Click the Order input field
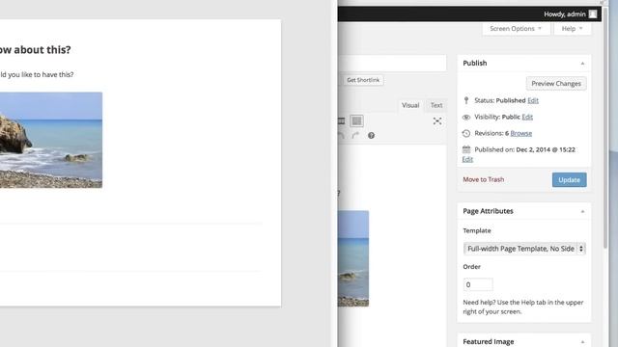Viewport: 618px width, 347px height. pos(478,284)
